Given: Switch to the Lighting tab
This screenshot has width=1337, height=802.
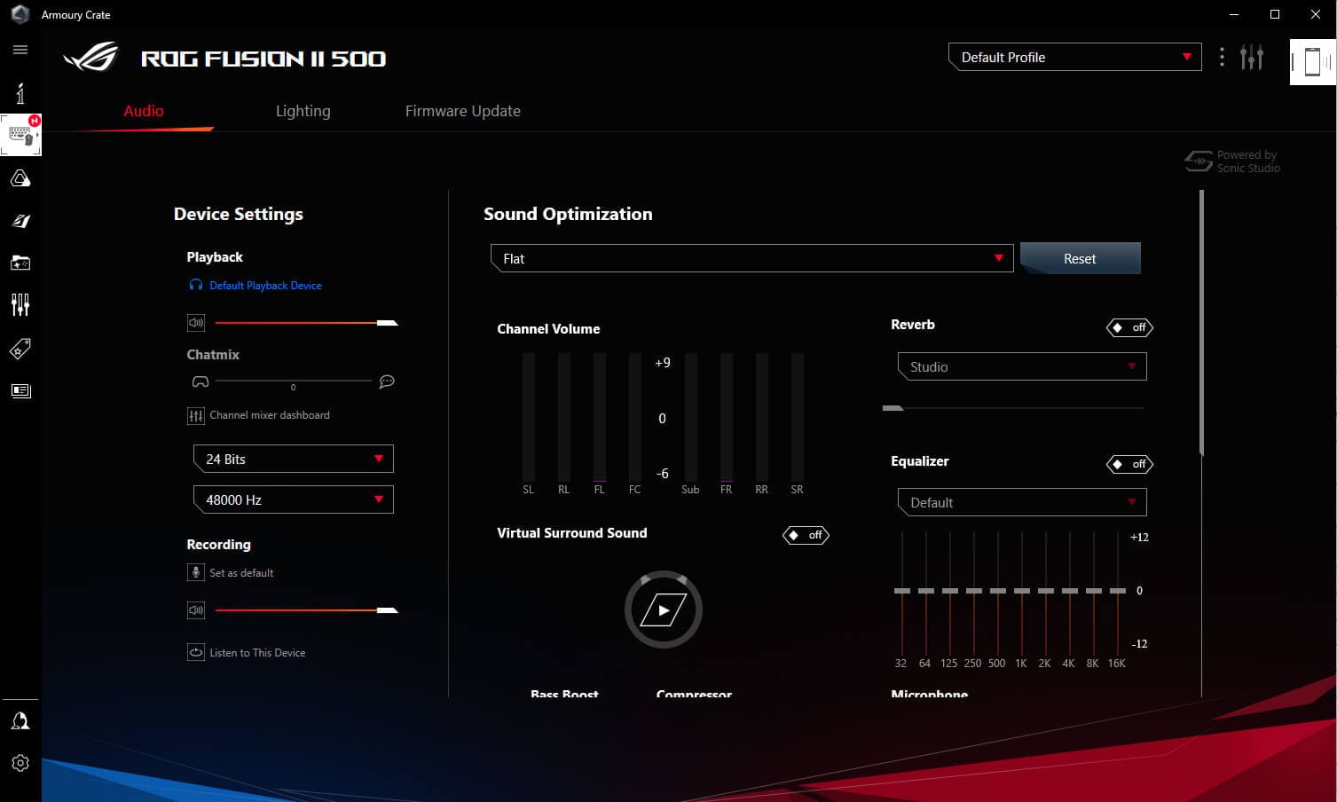Looking at the screenshot, I should (303, 111).
